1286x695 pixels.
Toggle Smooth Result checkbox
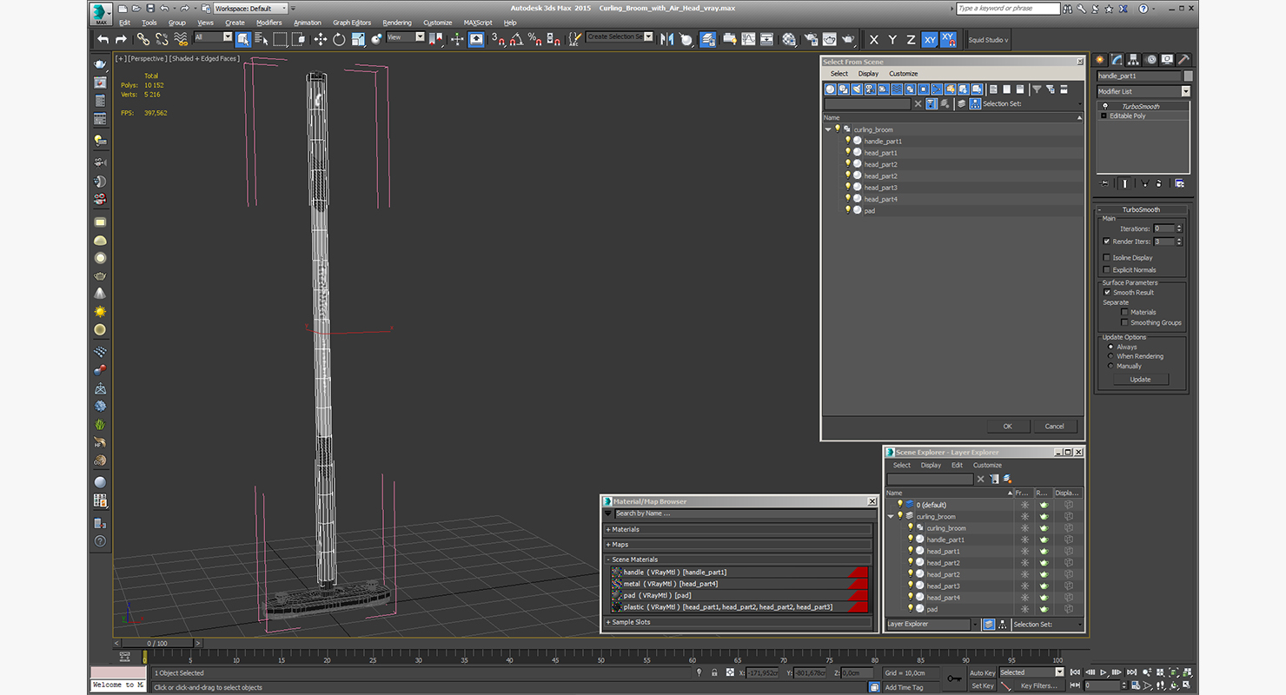1107,293
